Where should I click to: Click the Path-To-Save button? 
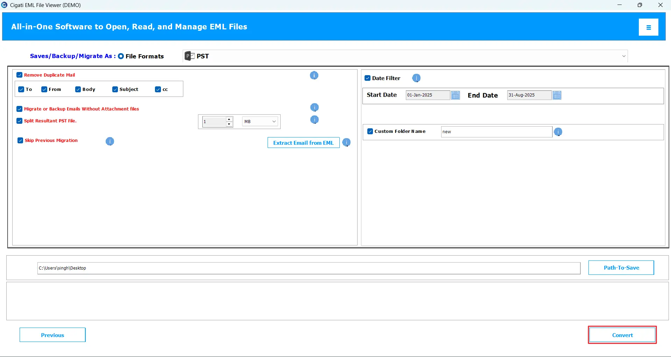(x=621, y=268)
